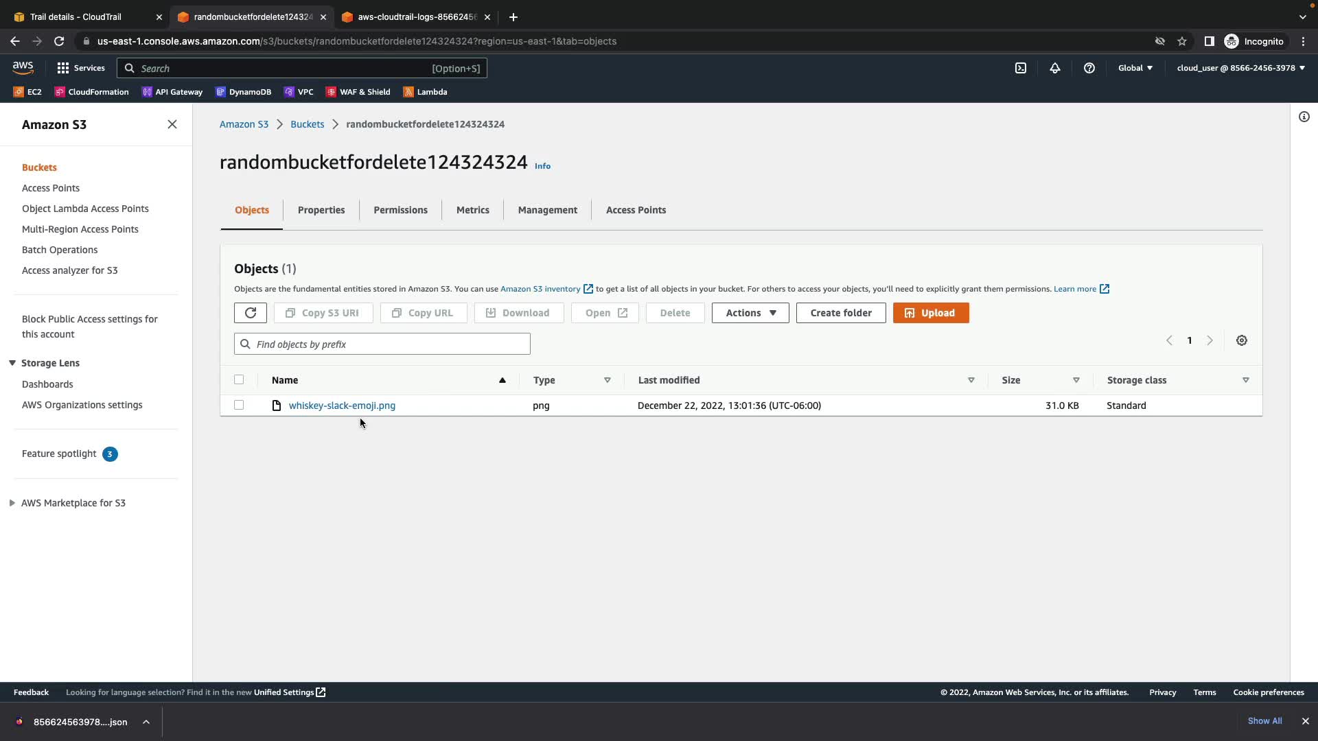Open the Services grid menu

click(x=81, y=68)
